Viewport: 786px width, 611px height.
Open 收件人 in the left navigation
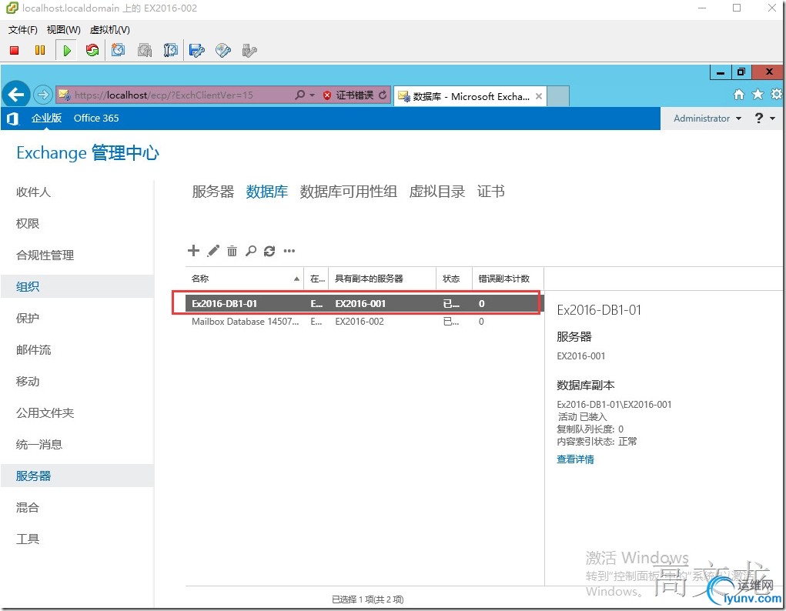tap(33, 192)
